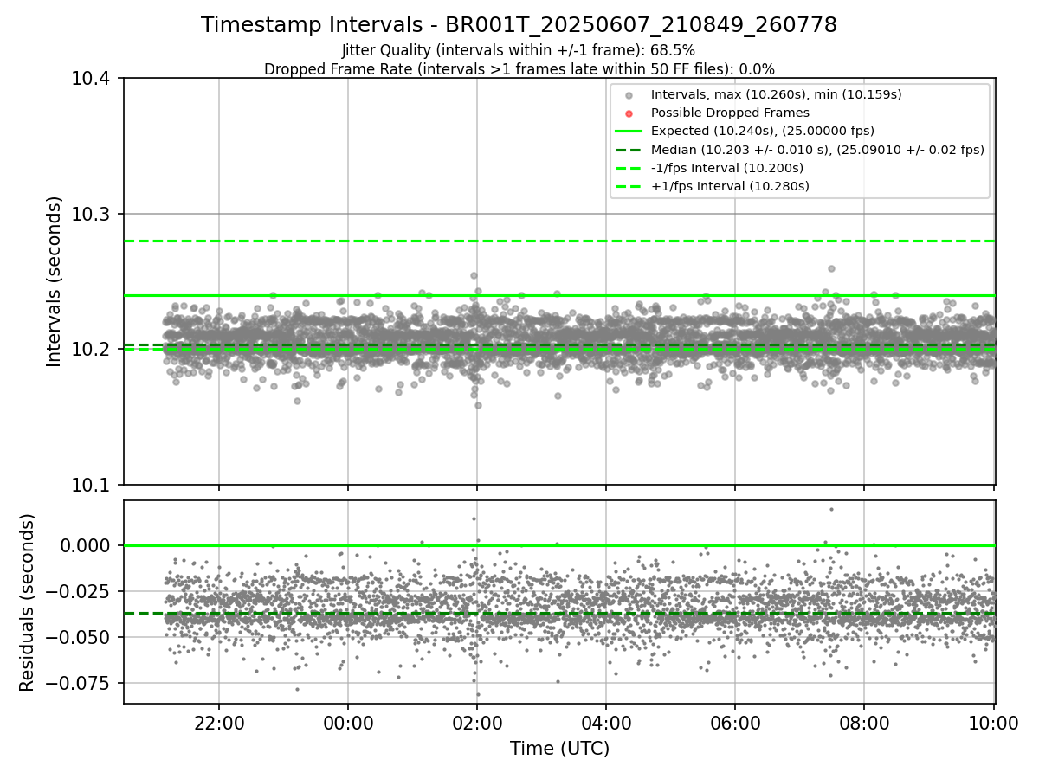Click the x-axis tick label '08:00'
1039x779 pixels.
(864, 723)
